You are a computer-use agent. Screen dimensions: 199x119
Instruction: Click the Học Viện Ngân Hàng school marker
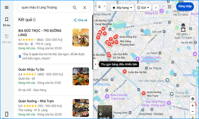pyautogui.click(x=167, y=80)
